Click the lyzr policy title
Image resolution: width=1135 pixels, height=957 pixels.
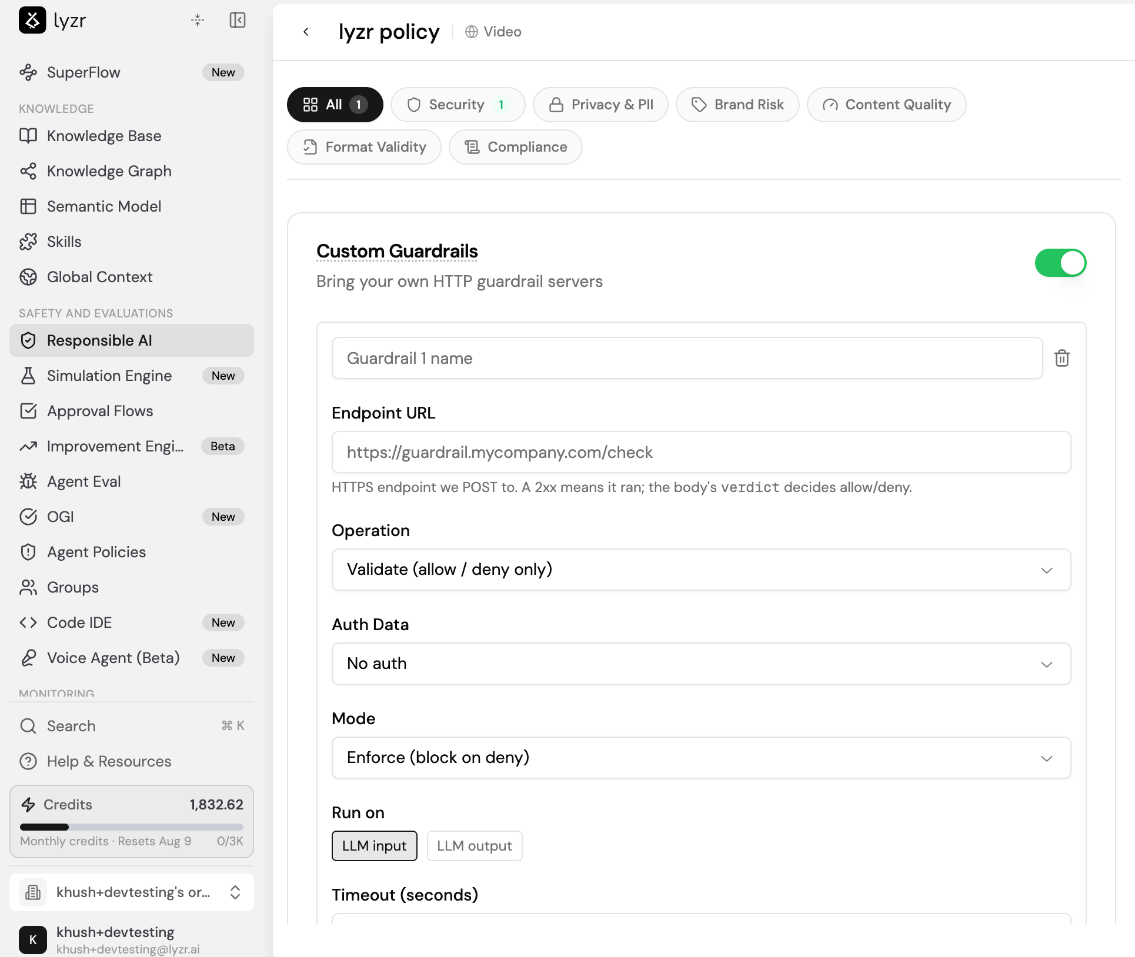click(x=389, y=32)
